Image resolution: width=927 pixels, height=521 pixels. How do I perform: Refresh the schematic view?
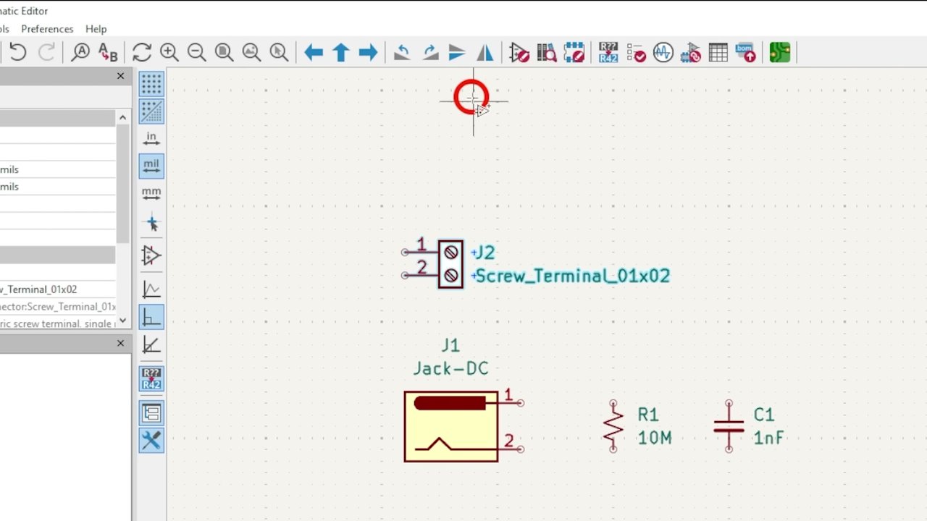[x=142, y=52]
